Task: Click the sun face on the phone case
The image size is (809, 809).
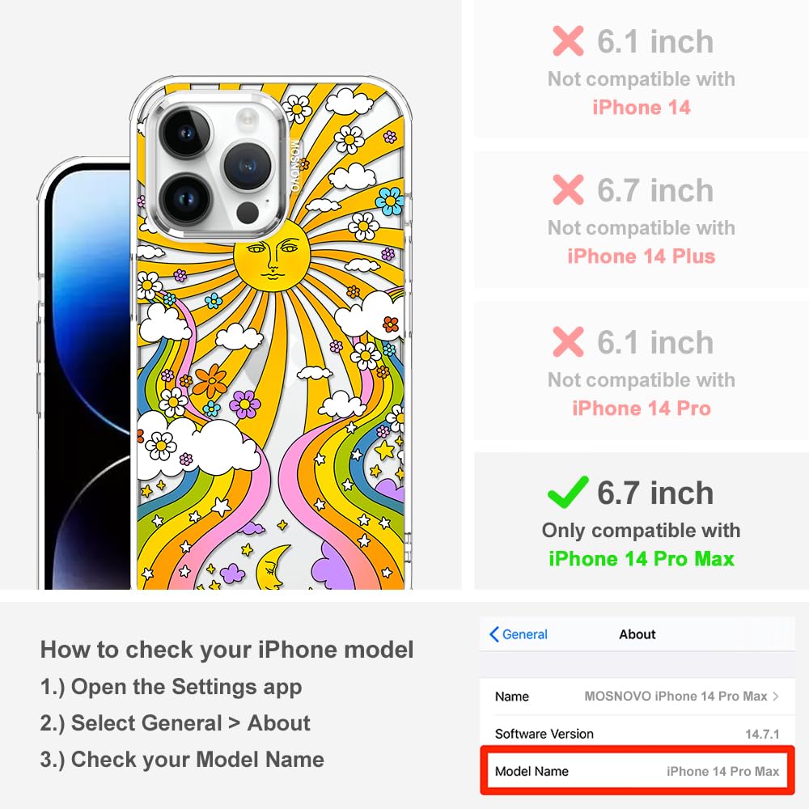Action: click(272, 256)
